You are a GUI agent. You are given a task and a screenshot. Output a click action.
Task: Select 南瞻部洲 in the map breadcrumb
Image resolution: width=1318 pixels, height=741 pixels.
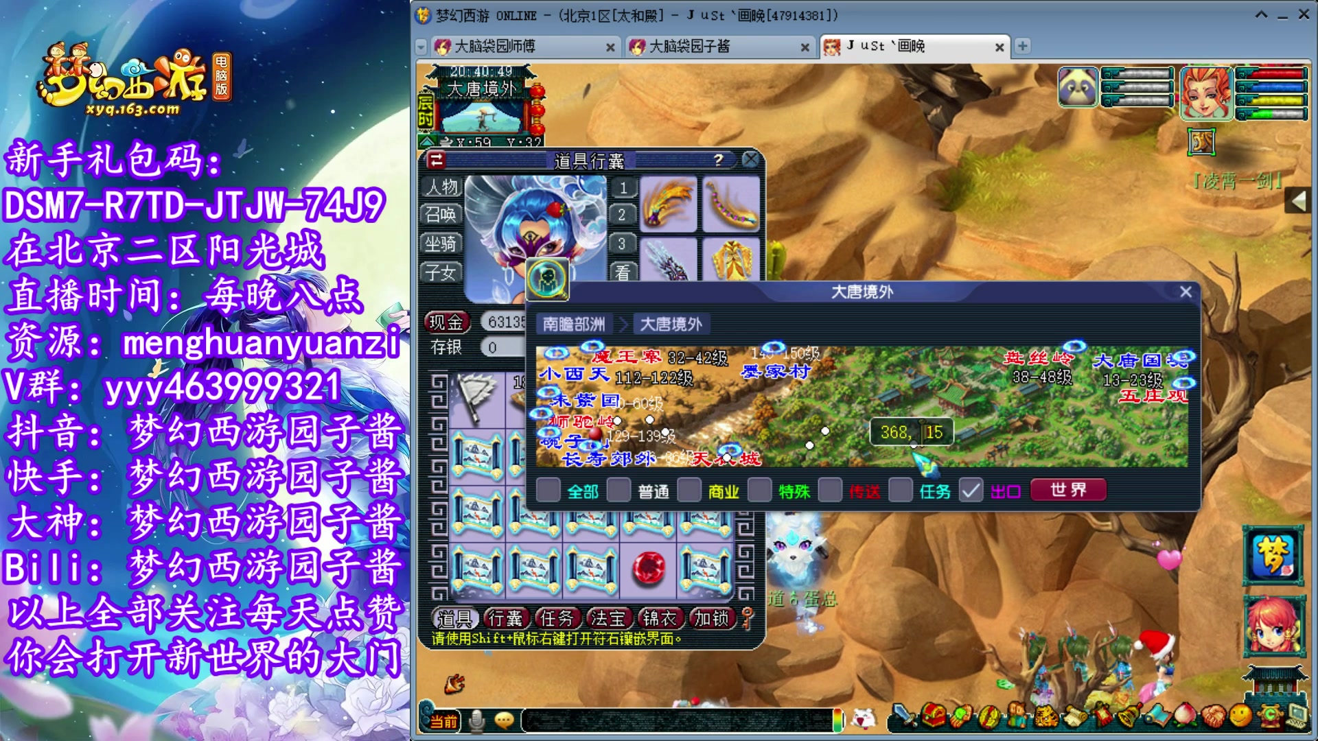pos(574,324)
